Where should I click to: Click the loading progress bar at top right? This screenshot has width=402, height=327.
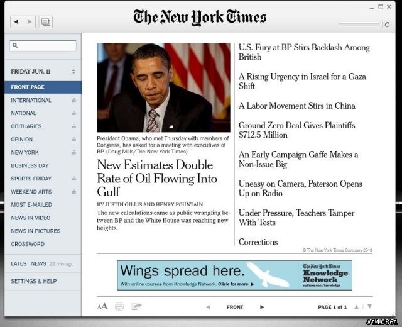pos(359,25)
